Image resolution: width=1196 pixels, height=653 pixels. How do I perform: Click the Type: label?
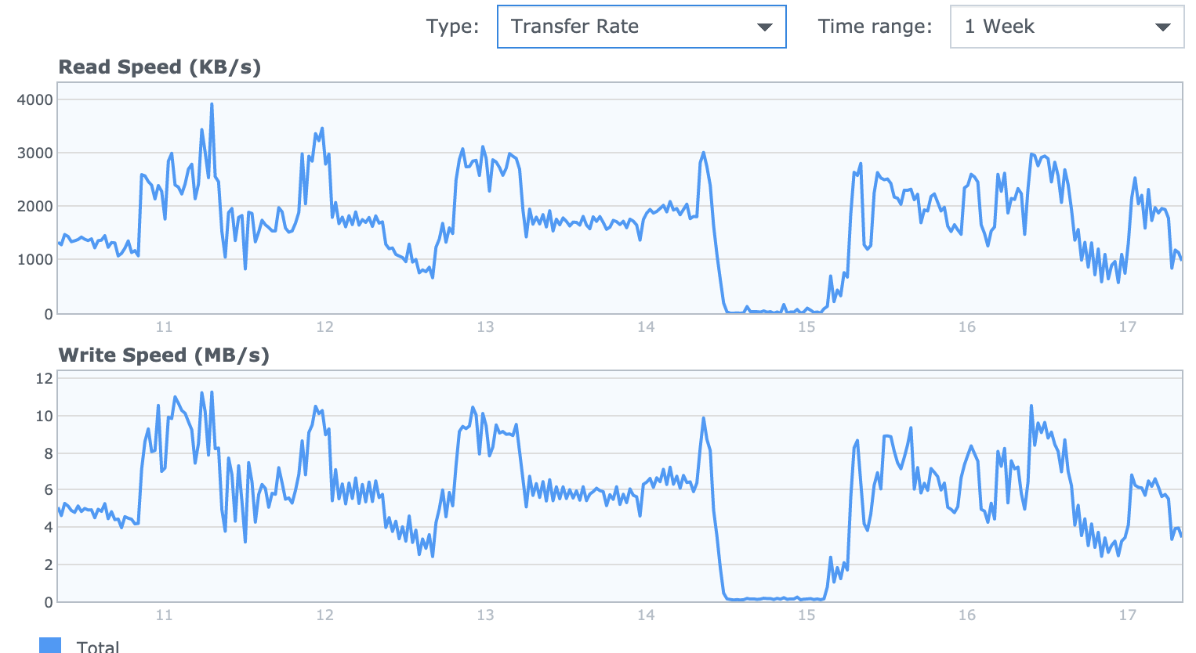point(452,27)
